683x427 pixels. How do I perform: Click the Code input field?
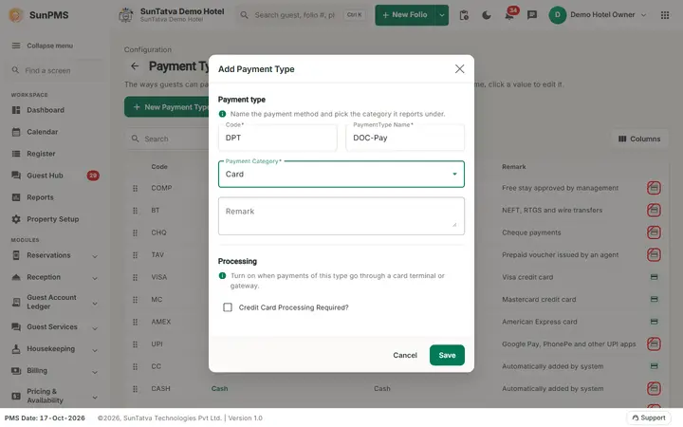(277, 138)
